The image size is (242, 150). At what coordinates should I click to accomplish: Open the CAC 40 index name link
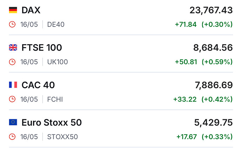[x=38, y=85]
